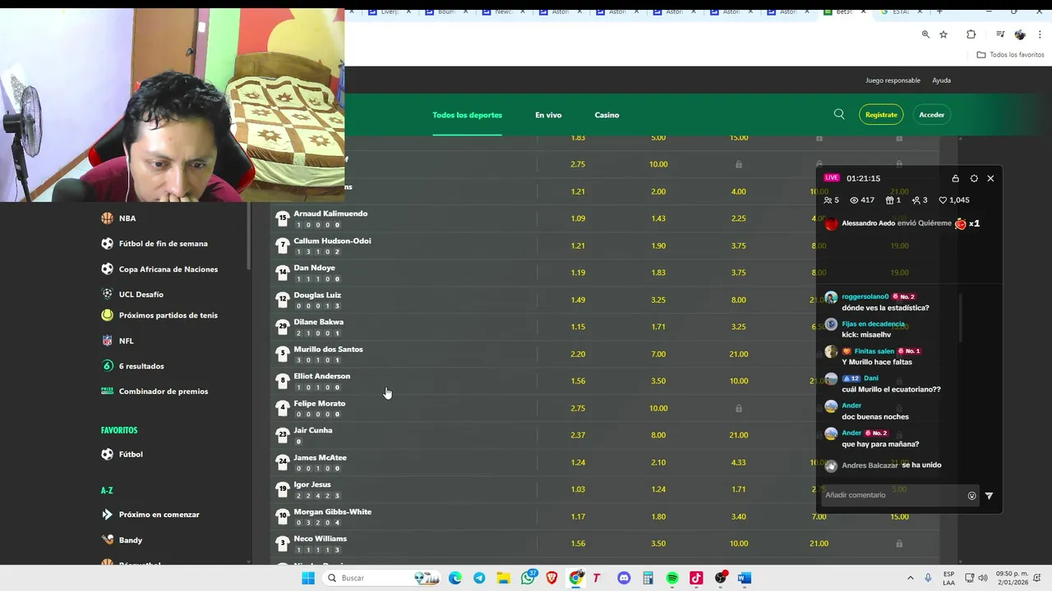Select Douglas Luiz odds 1.49

click(x=578, y=300)
